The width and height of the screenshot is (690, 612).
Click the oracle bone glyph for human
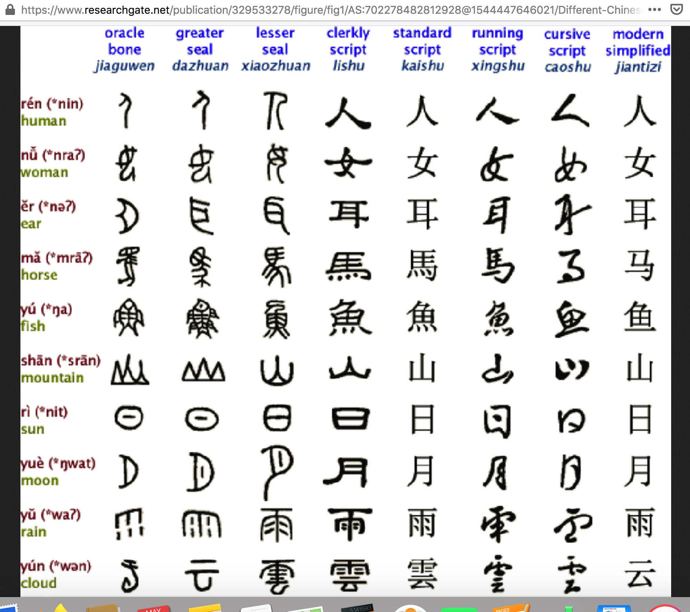point(126,111)
